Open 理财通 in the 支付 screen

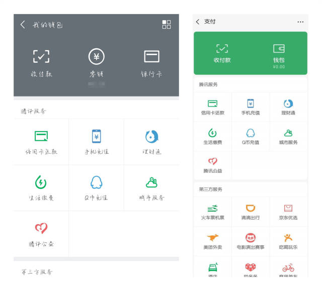tap(288, 107)
